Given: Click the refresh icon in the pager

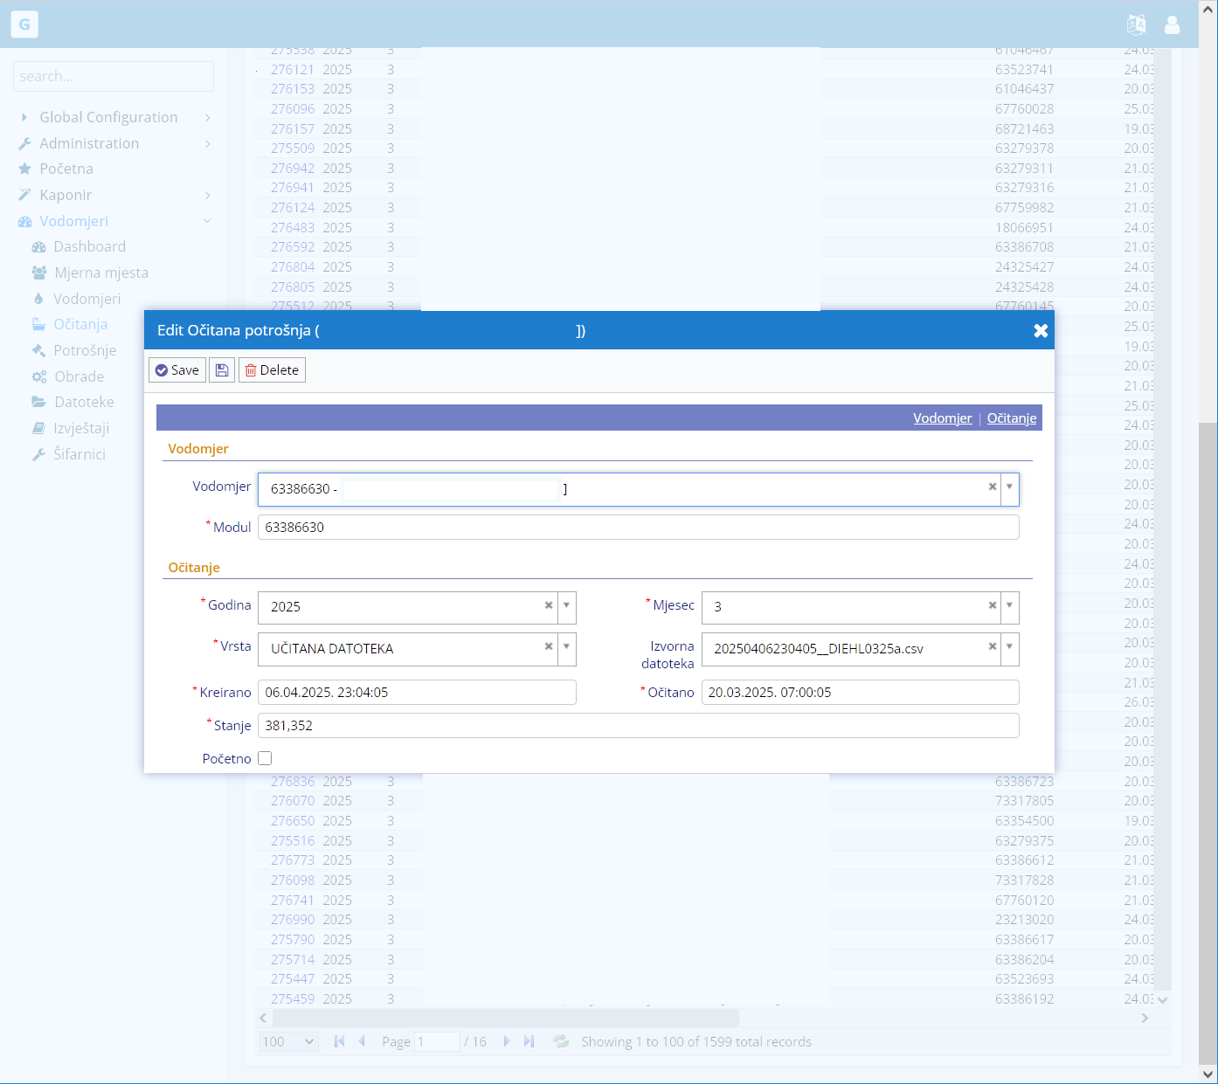Looking at the screenshot, I should 561,1041.
